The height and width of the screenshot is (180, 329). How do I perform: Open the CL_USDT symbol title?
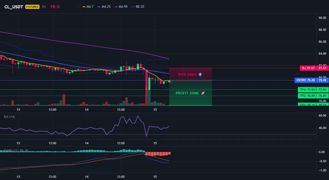pyautogui.click(x=14, y=7)
